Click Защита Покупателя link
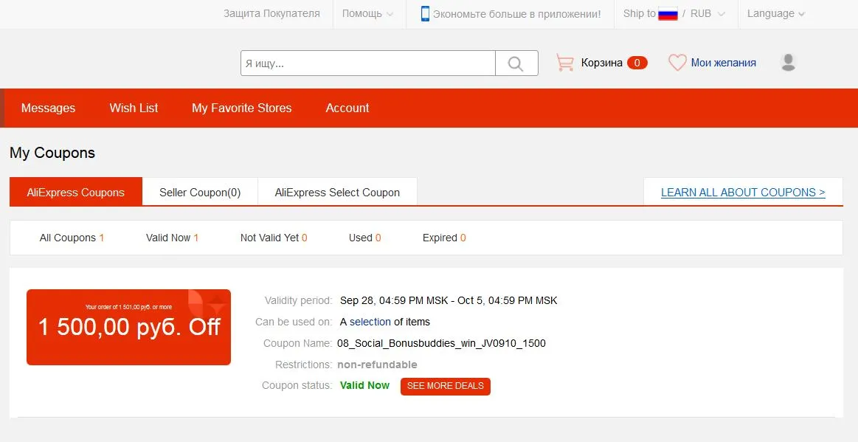 271,14
